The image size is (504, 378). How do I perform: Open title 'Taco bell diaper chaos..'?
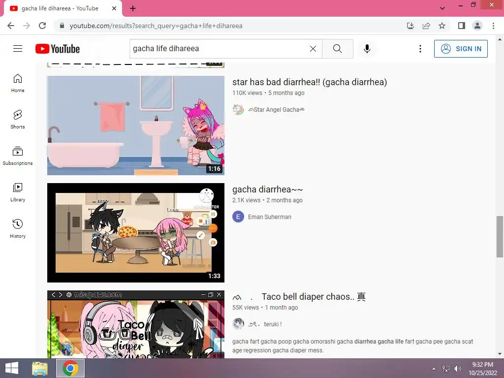pos(299,297)
